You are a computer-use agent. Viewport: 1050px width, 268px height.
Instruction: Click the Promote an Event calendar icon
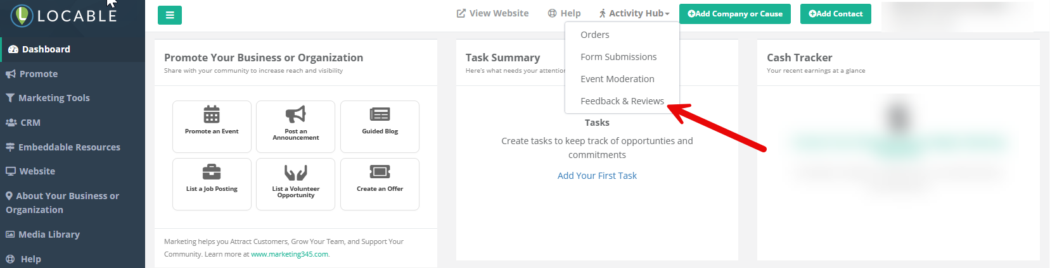(212, 114)
